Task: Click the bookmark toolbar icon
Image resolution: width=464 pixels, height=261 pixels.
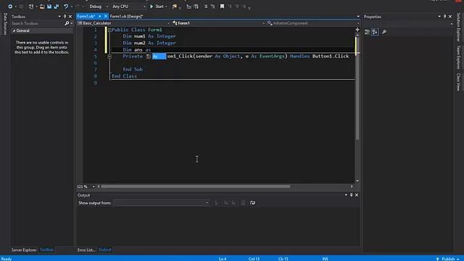Action: (x=222, y=7)
